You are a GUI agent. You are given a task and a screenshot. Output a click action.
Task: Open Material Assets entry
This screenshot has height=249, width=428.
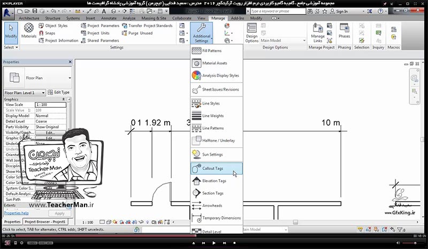217,63
